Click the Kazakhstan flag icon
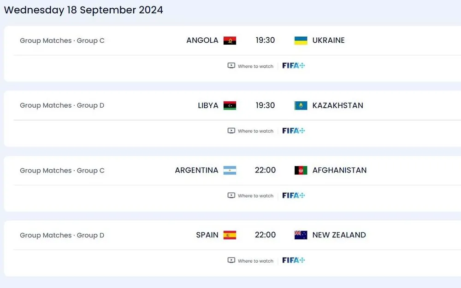The width and height of the screenshot is (461, 288). 301,106
